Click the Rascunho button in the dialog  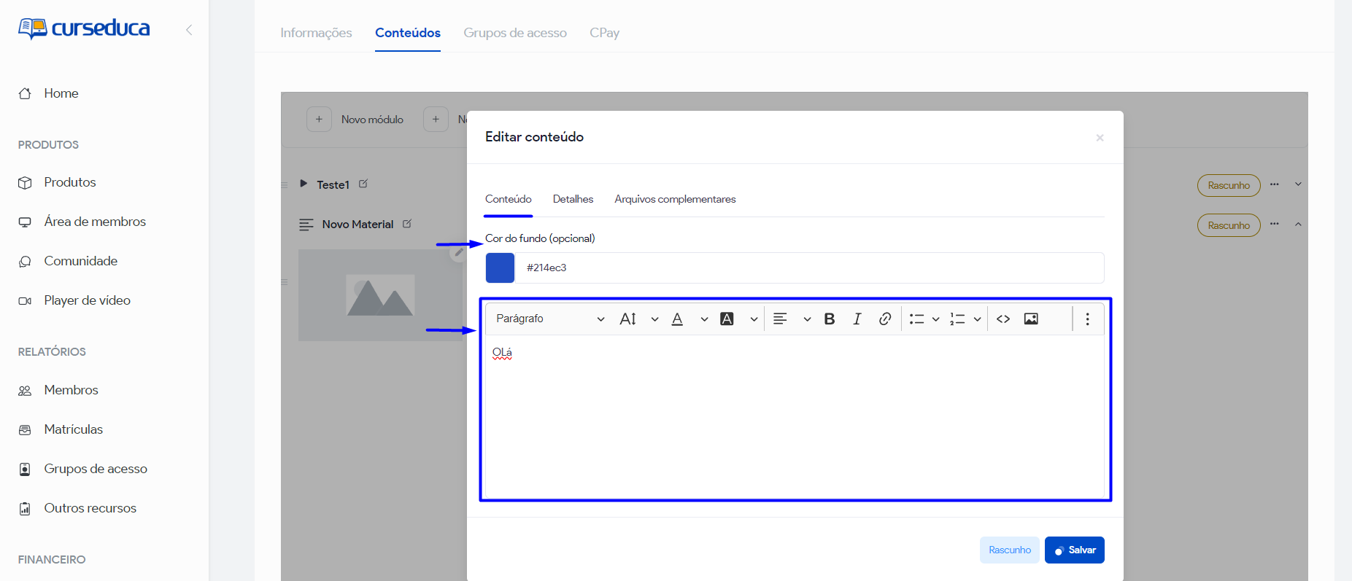tap(1009, 550)
